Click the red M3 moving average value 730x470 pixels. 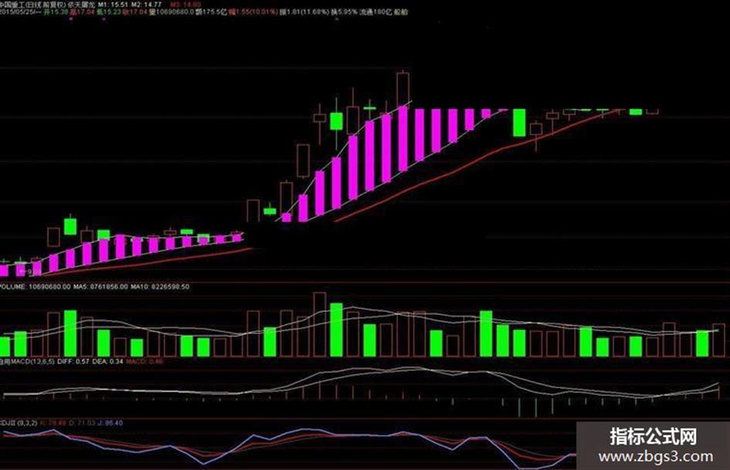point(185,5)
